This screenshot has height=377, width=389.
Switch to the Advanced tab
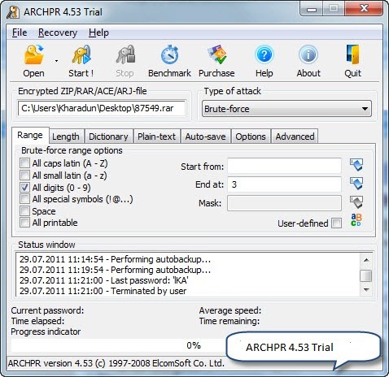[x=295, y=136]
